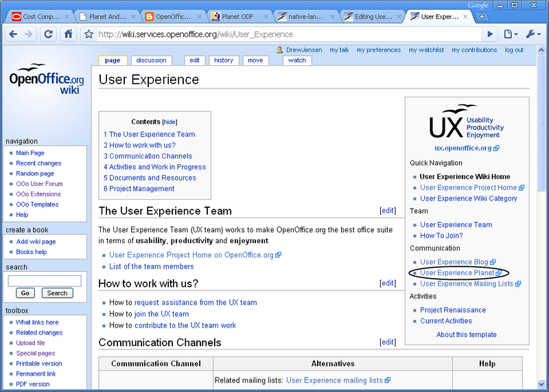Open my watchlist link

426,50
